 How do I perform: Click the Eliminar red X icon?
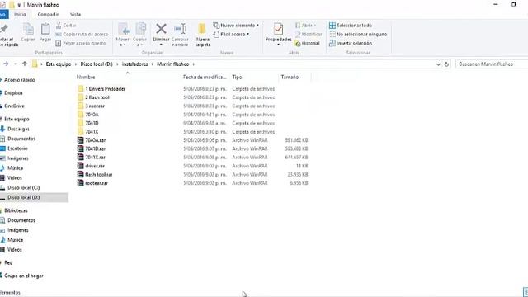pyautogui.click(x=161, y=29)
